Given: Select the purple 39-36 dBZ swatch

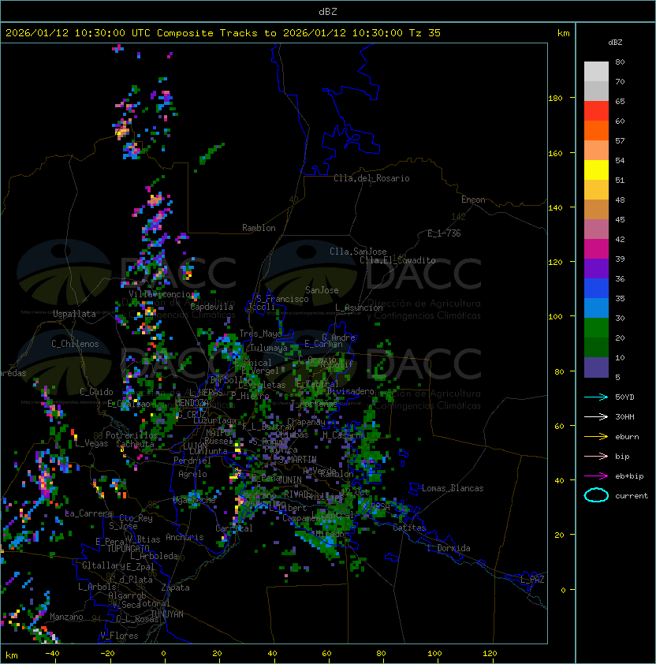Looking at the screenshot, I should point(596,269).
